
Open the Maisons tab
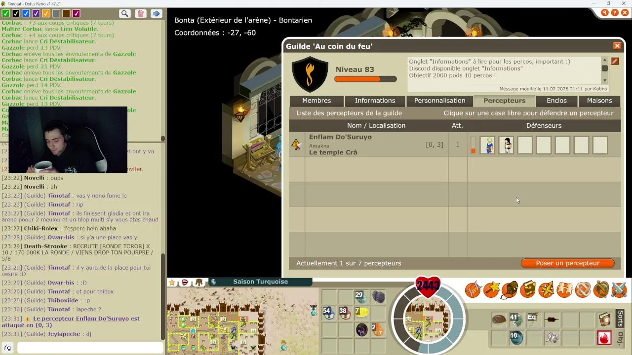(x=599, y=101)
